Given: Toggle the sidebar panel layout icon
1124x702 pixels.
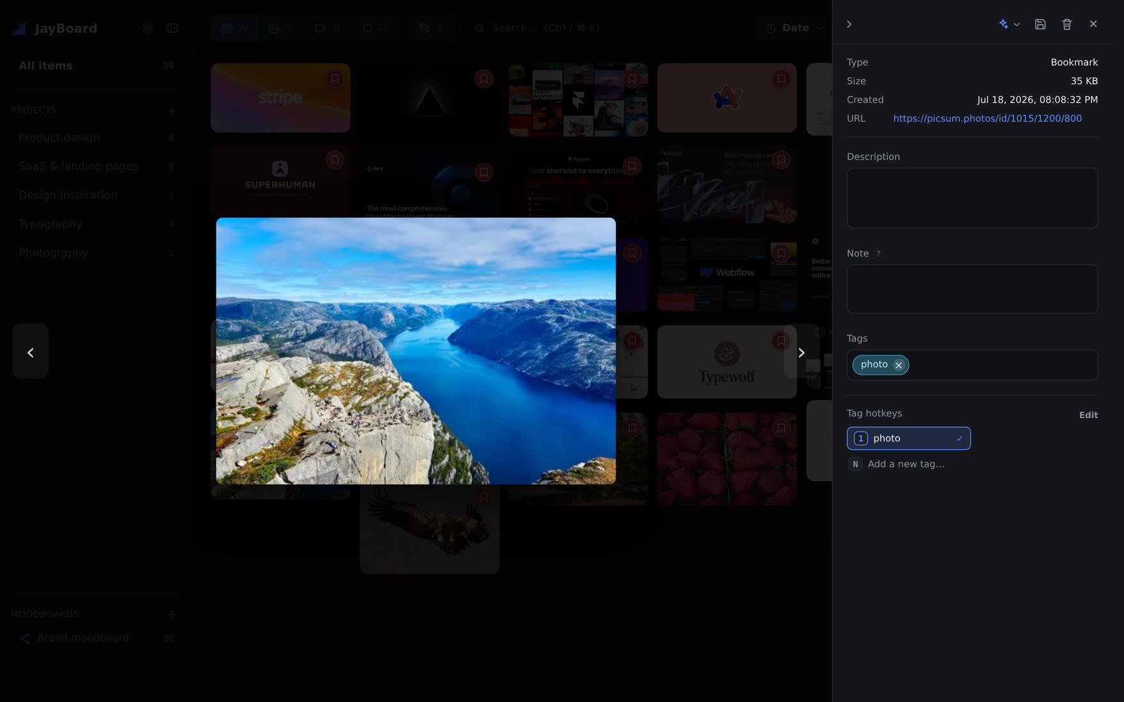Looking at the screenshot, I should tap(172, 29).
